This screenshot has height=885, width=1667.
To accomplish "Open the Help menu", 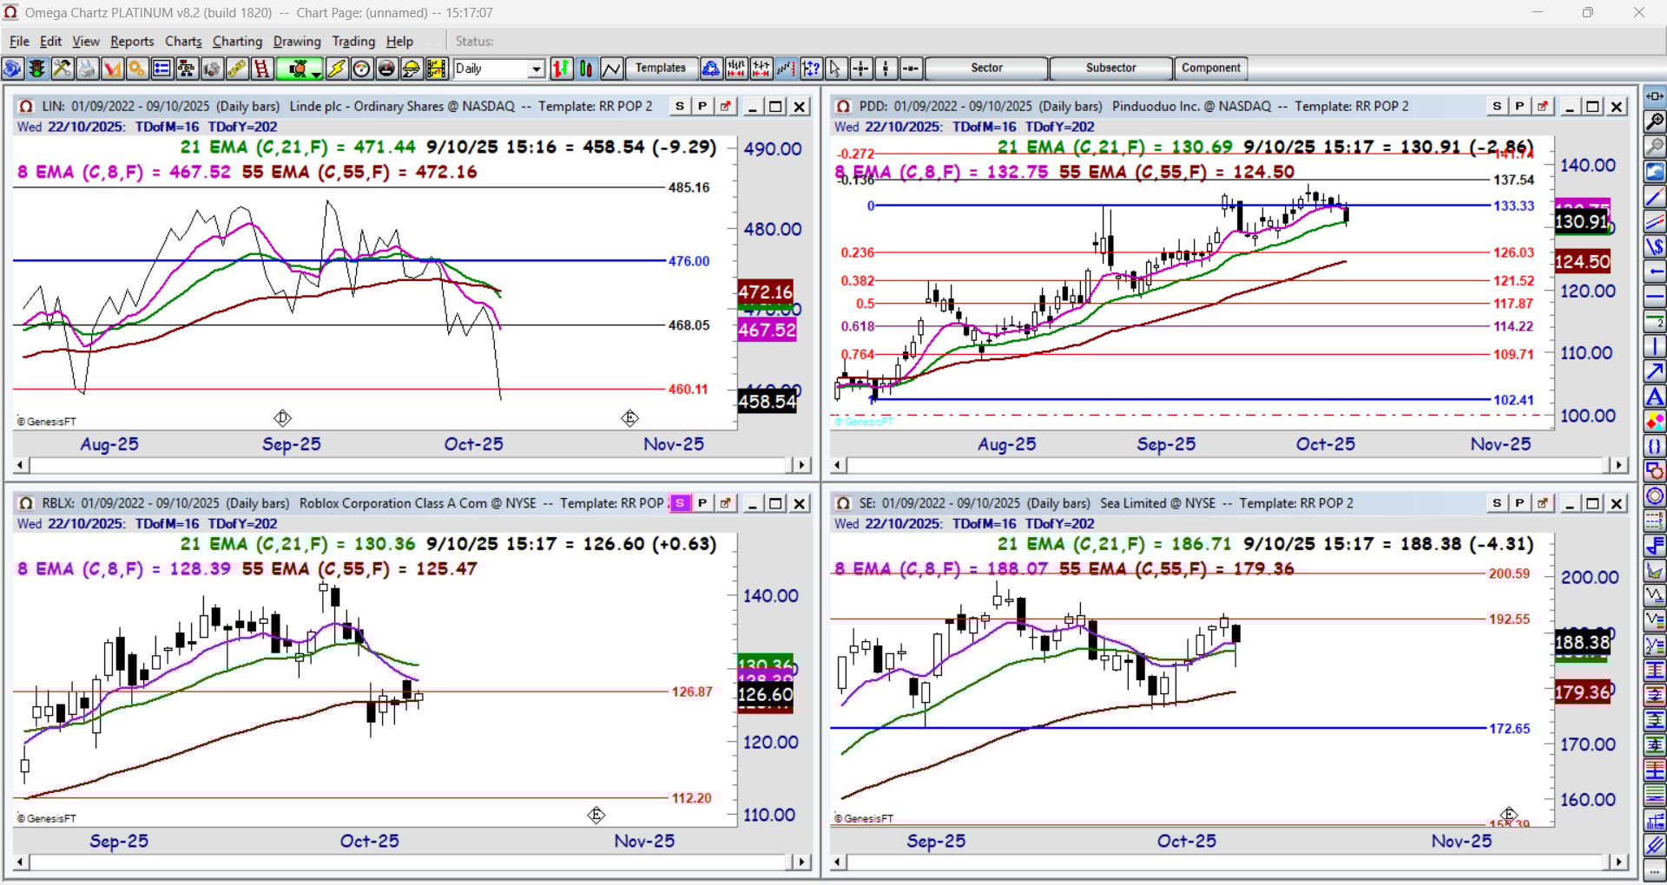I will [x=399, y=41].
